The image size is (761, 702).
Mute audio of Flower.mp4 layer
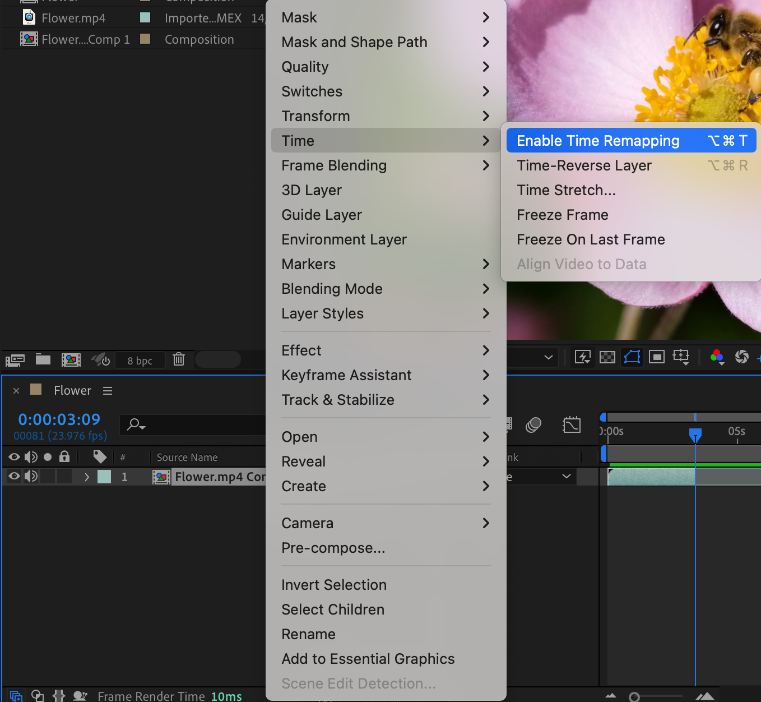31,477
